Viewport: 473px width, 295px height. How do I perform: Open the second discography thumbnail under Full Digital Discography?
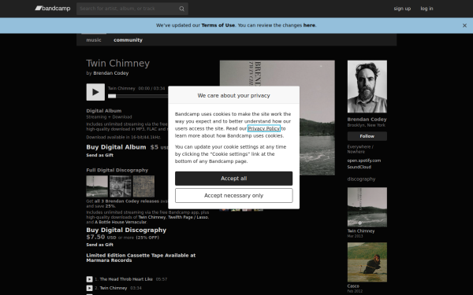121,186
